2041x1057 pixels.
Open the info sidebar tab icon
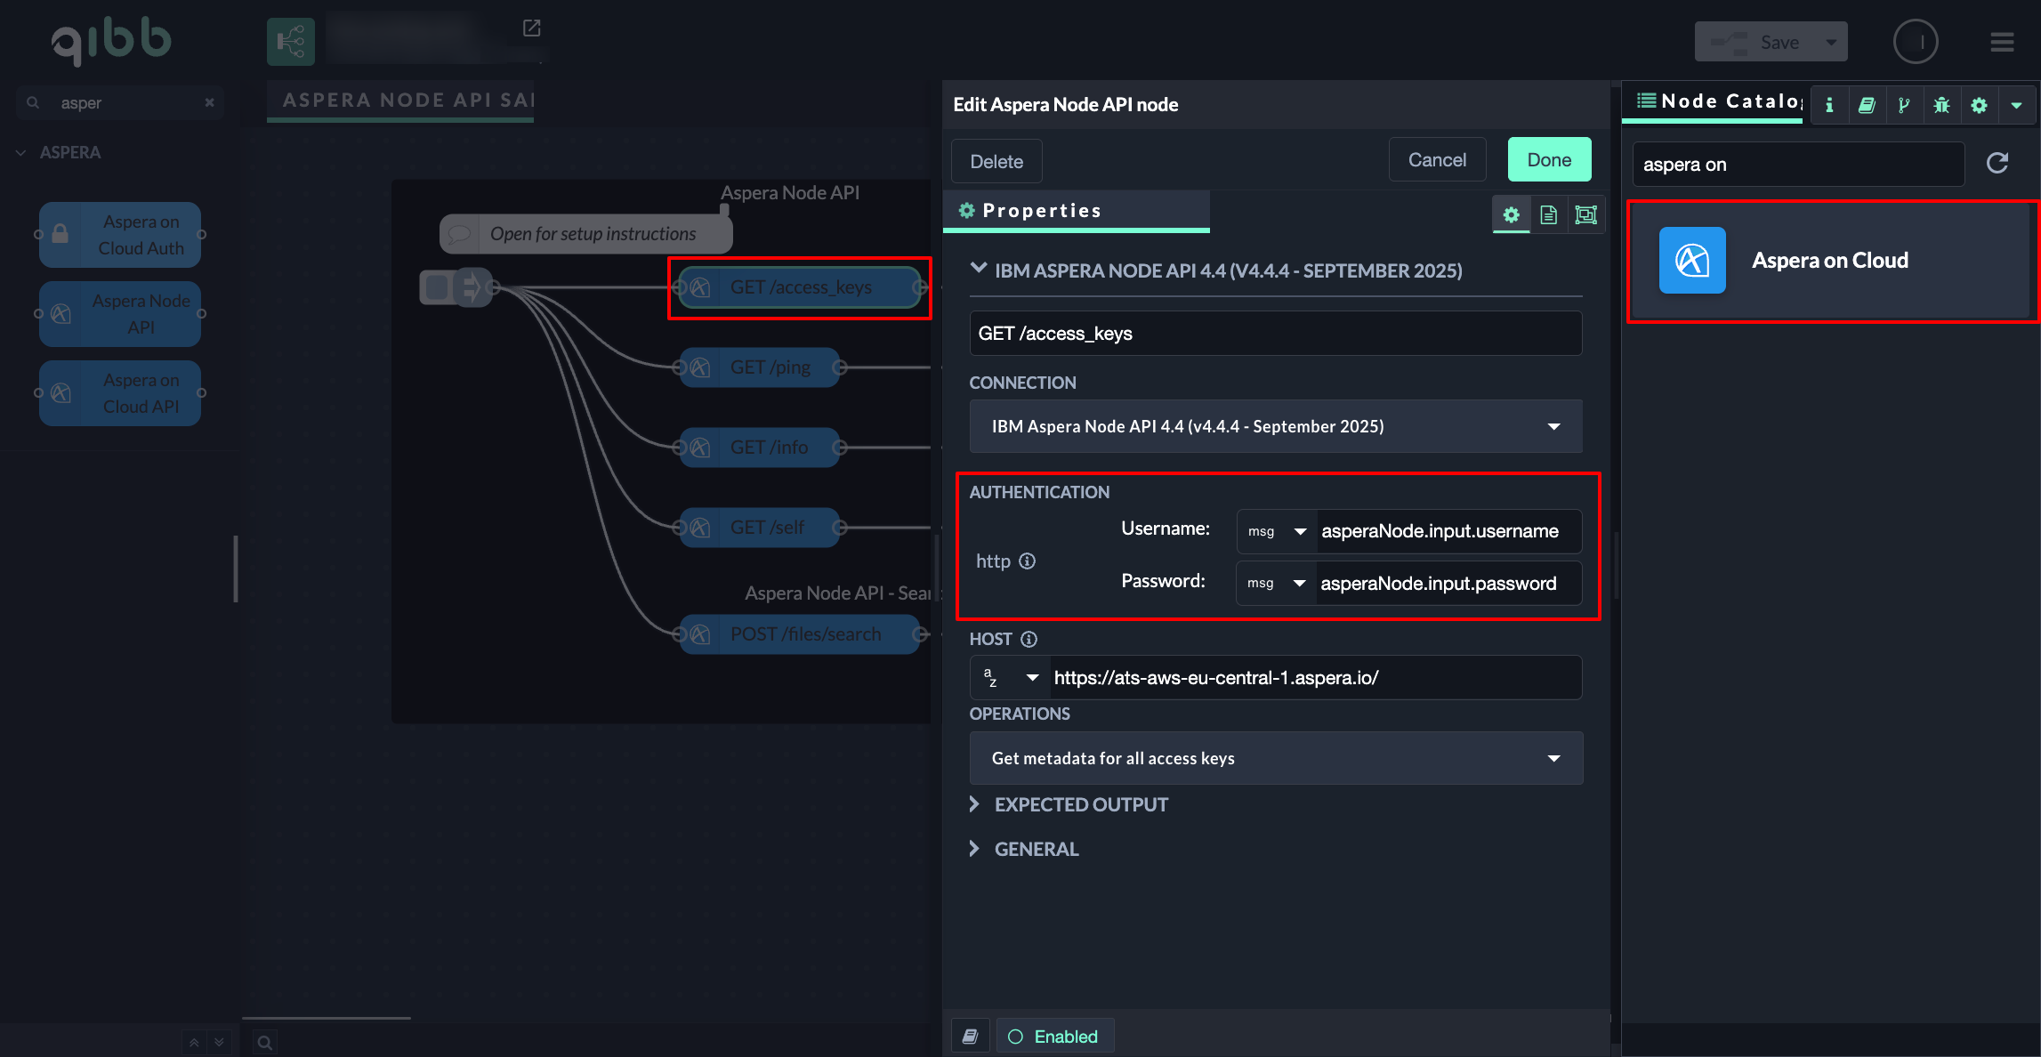click(1829, 105)
